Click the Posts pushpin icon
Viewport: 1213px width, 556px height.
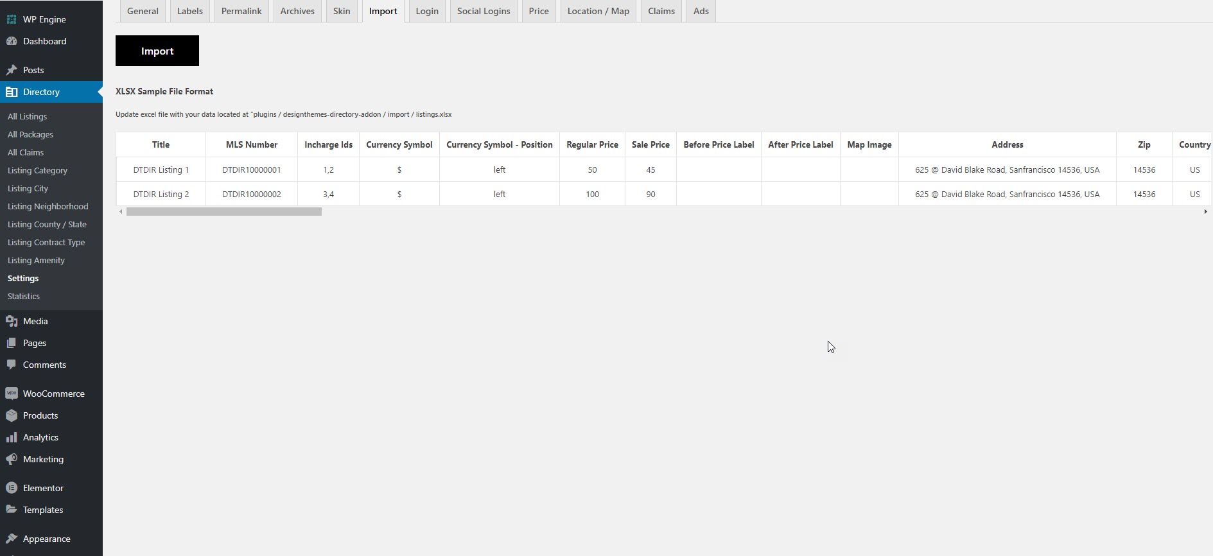(x=12, y=70)
